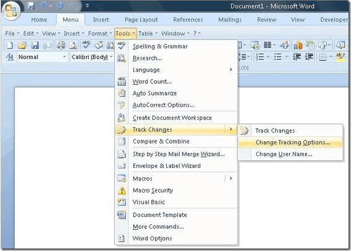
Task: Click the ribbon Insert tab
Action: point(101,20)
